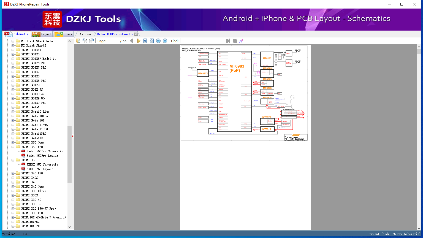Screen dimensions: 423x238
Task: Expand the REDMI K40 PRO folder
Action: pos(13,173)
